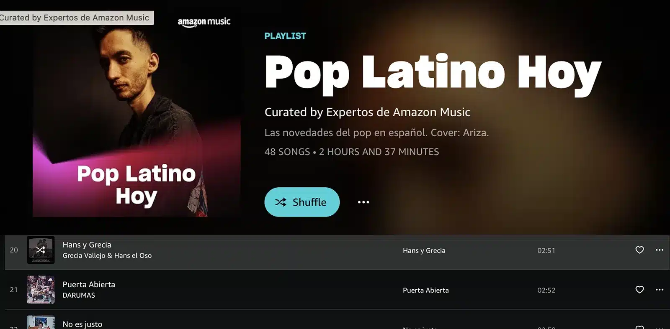Like the Puerta Abierta track
The width and height of the screenshot is (670, 329).
639,290
